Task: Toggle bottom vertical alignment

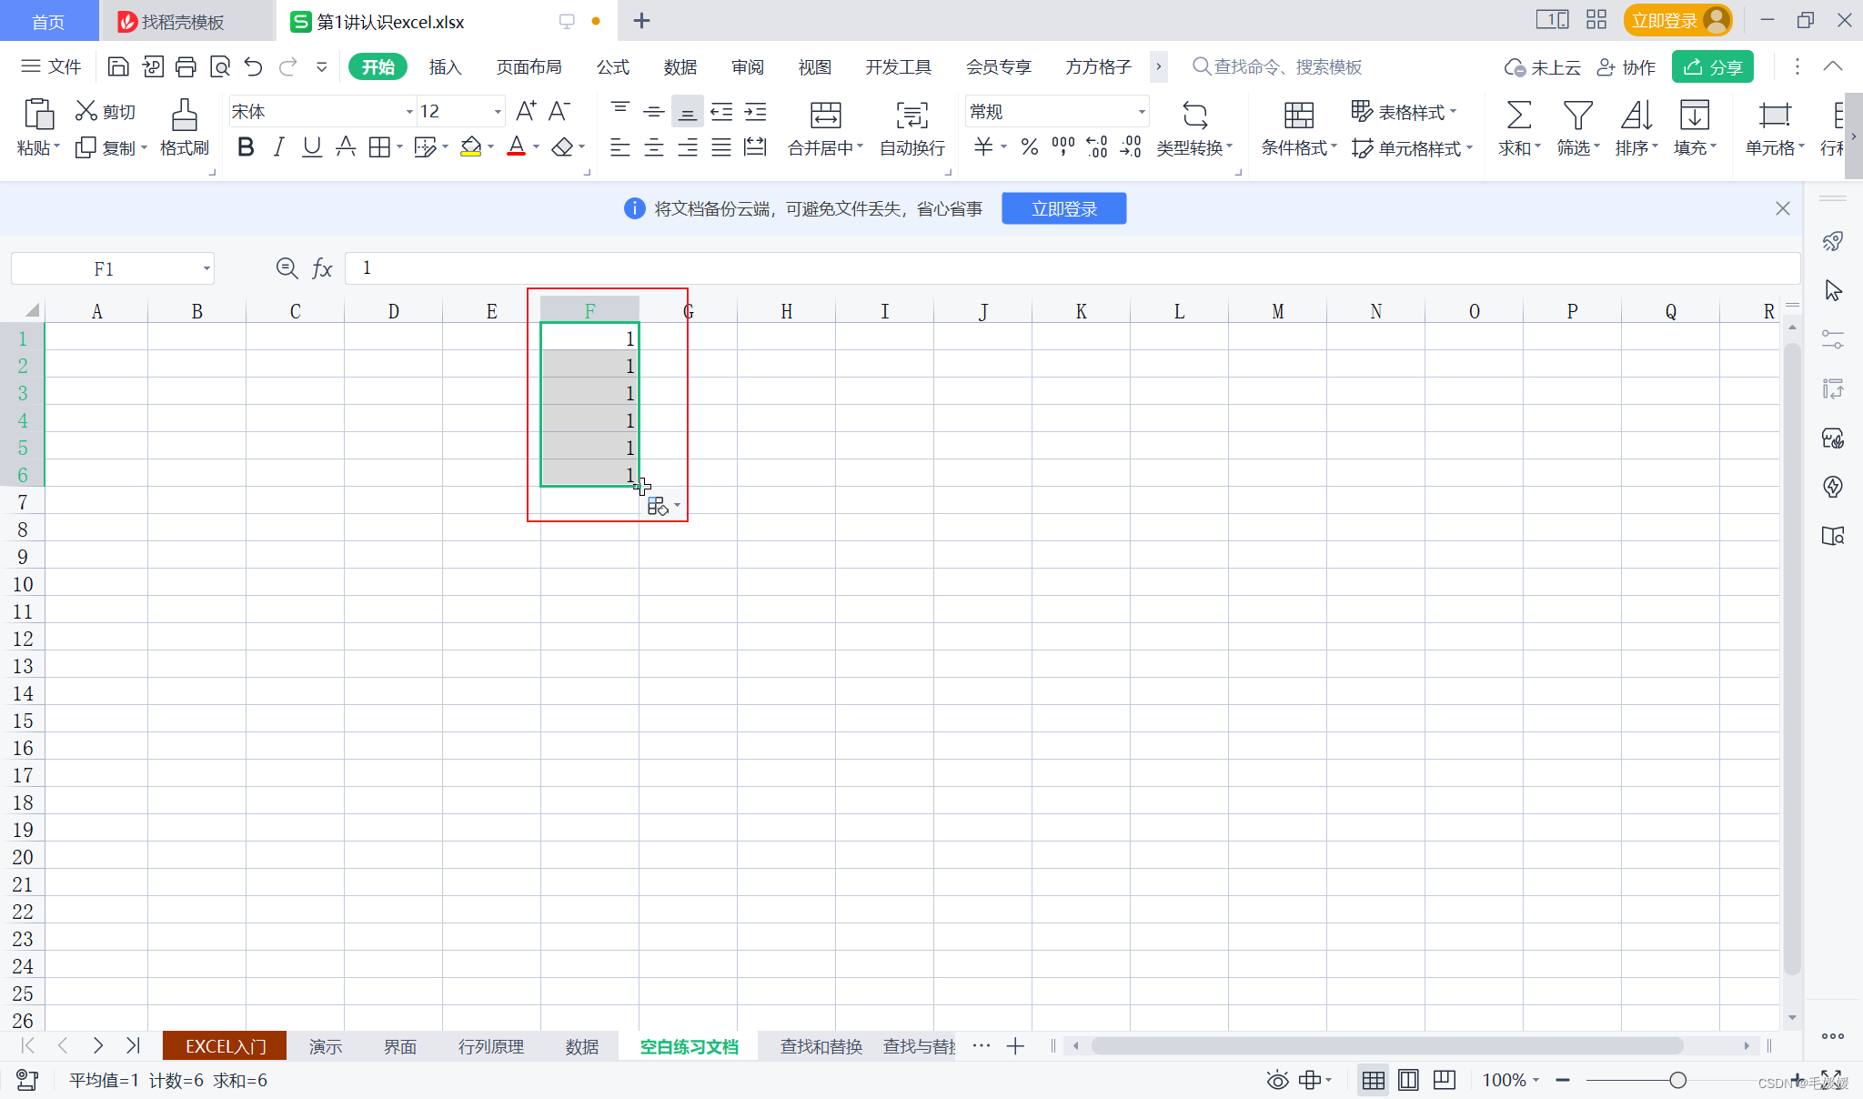Action: [x=688, y=112]
